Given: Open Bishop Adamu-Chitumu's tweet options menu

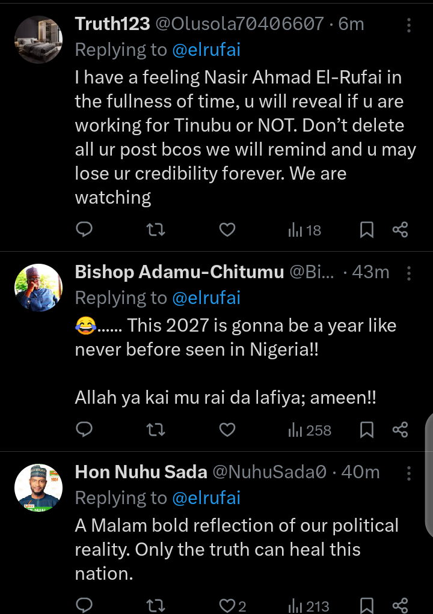Looking at the screenshot, I should tap(409, 273).
